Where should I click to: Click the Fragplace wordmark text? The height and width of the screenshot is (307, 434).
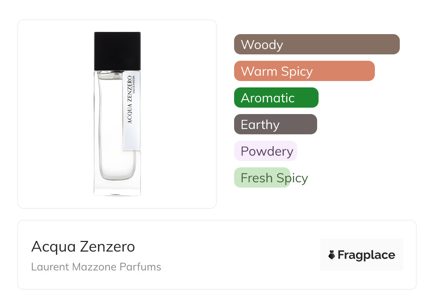click(x=366, y=255)
